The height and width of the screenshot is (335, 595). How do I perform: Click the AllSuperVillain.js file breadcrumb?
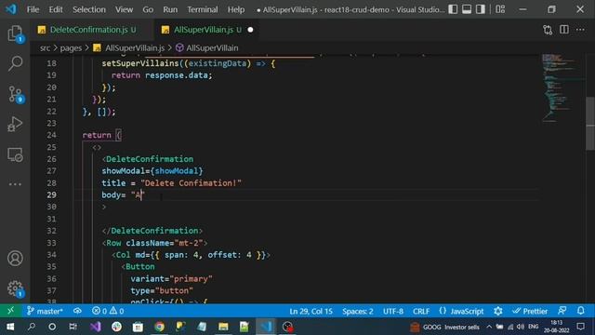[135, 47]
